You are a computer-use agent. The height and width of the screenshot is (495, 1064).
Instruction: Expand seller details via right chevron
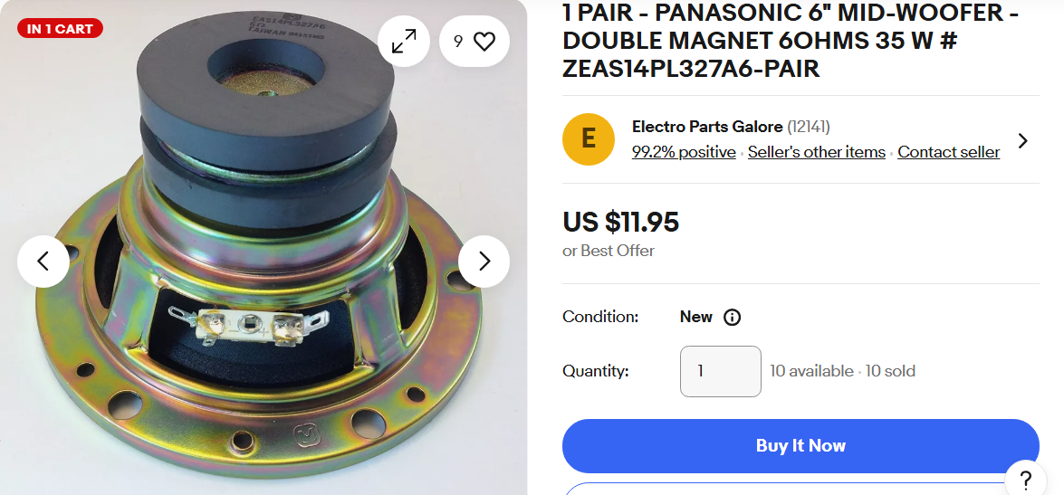tap(1022, 140)
